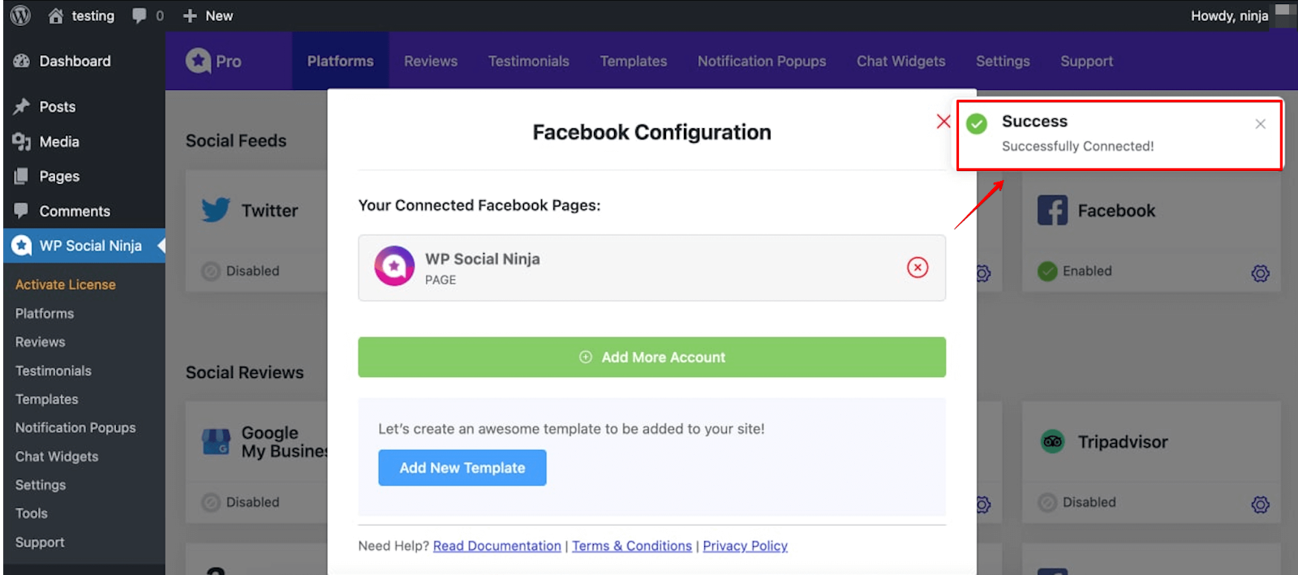Open Media library in sidebar
This screenshot has width=1298, height=575.
click(x=59, y=141)
